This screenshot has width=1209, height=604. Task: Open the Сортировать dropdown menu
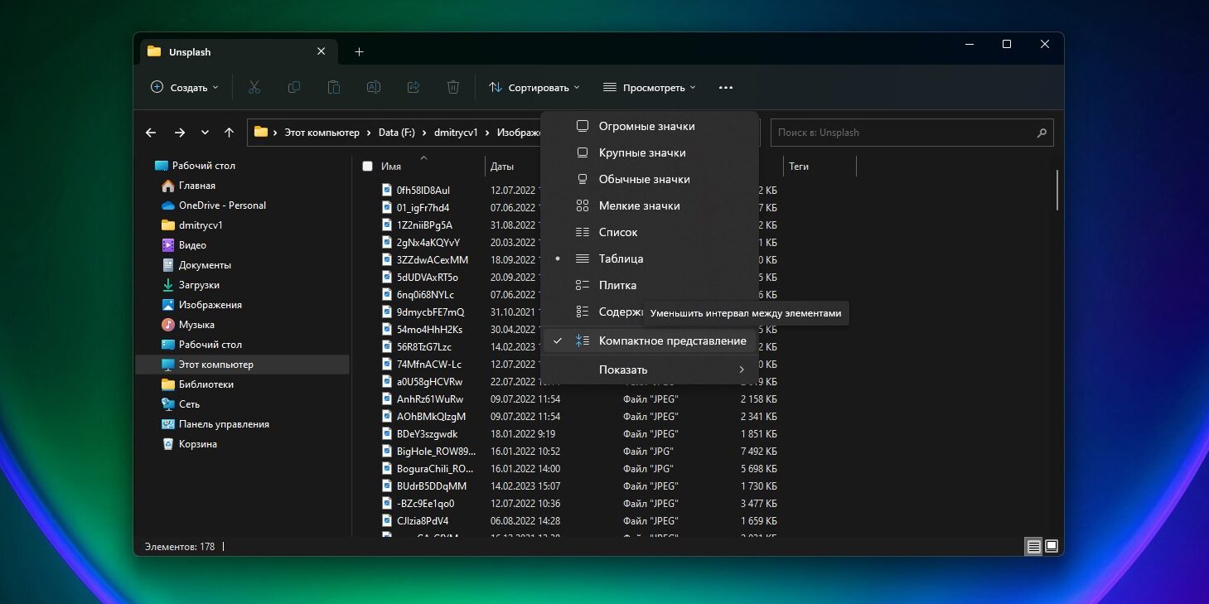(x=534, y=87)
